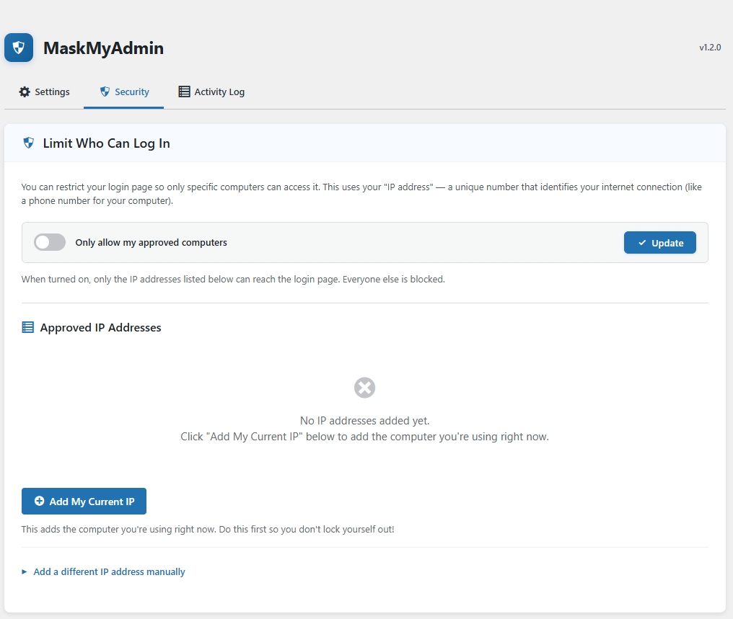Screen dimensions: 733x619
Task: Click the v1.2.0 version label
Action: (x=708, y=47)
